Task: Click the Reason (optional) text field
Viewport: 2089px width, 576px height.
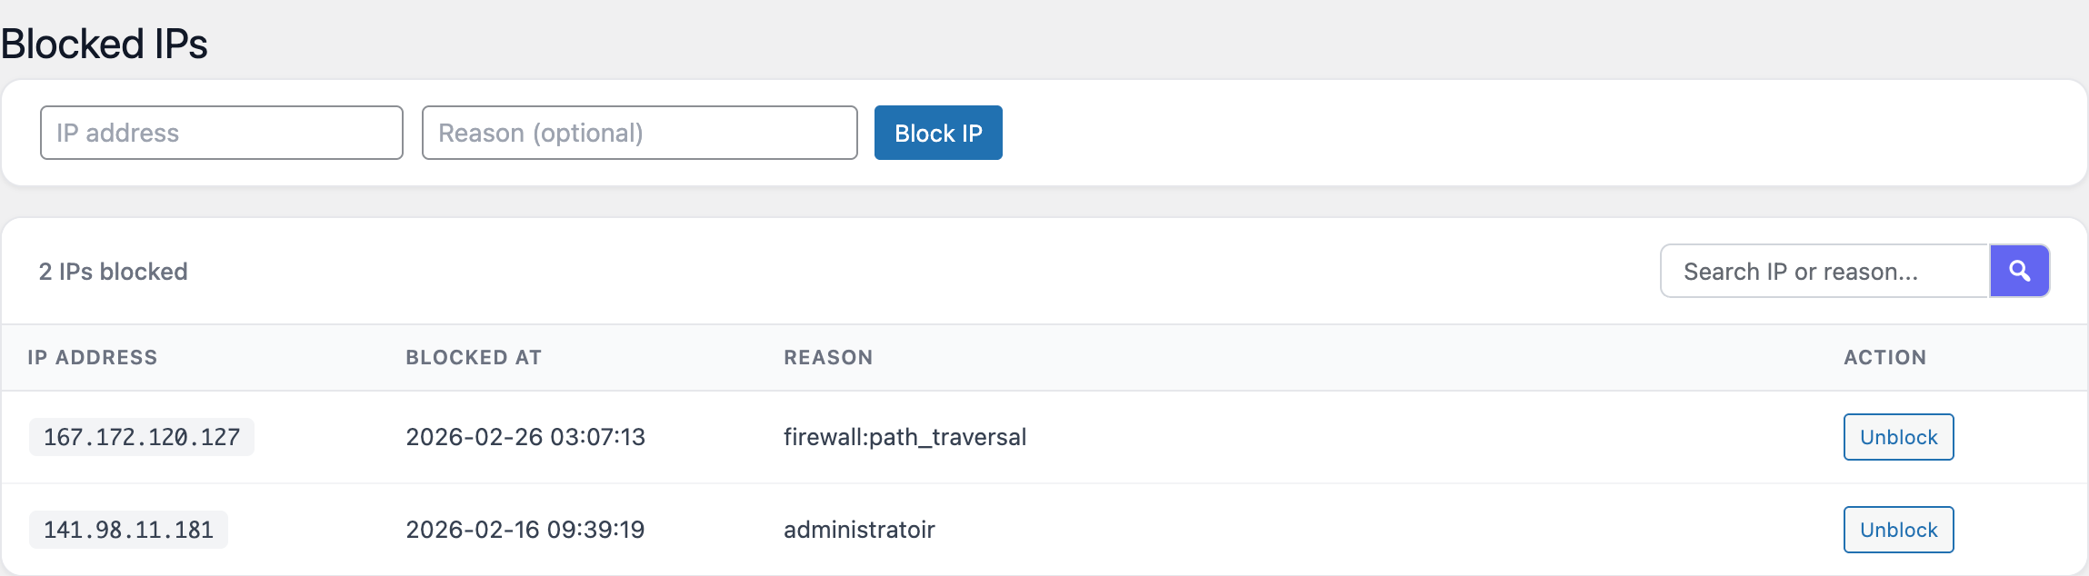Action: coord(639,133)
